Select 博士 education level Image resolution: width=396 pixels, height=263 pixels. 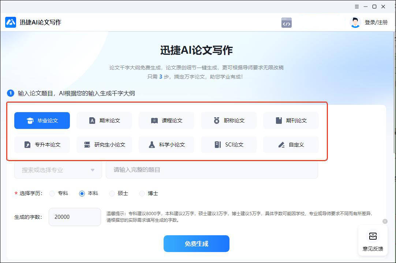[142, 194]
